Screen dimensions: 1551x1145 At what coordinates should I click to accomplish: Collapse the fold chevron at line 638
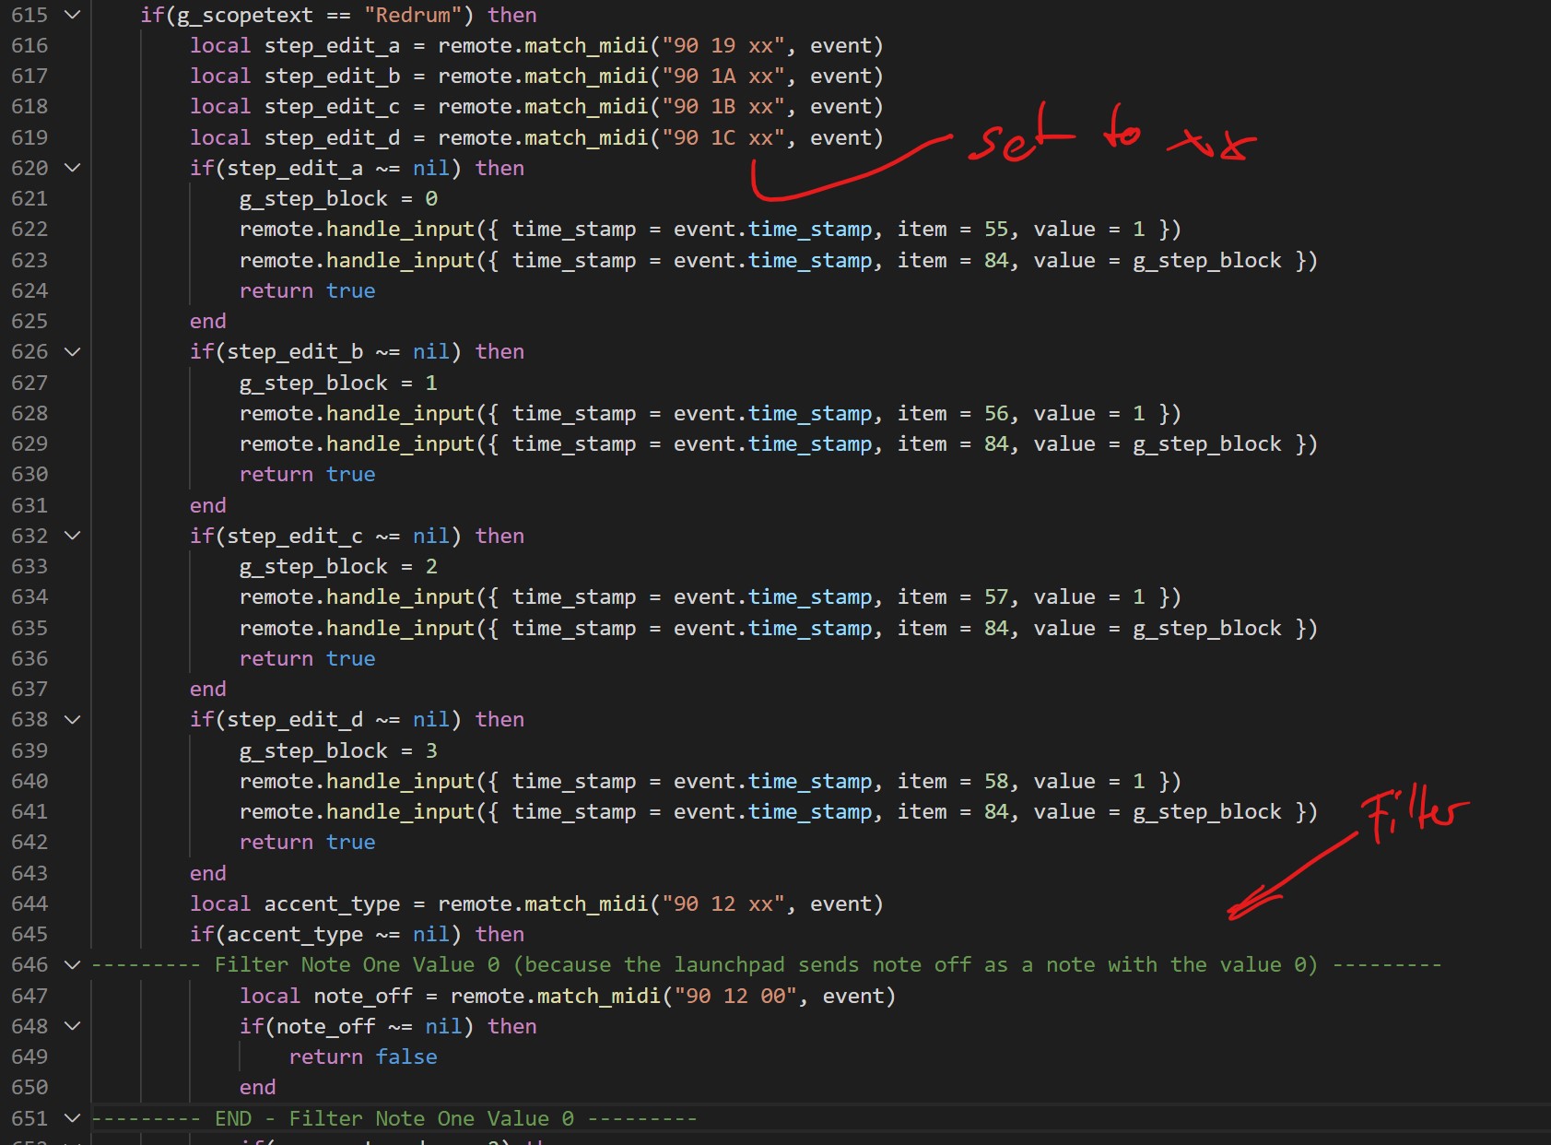coord(73,719)
